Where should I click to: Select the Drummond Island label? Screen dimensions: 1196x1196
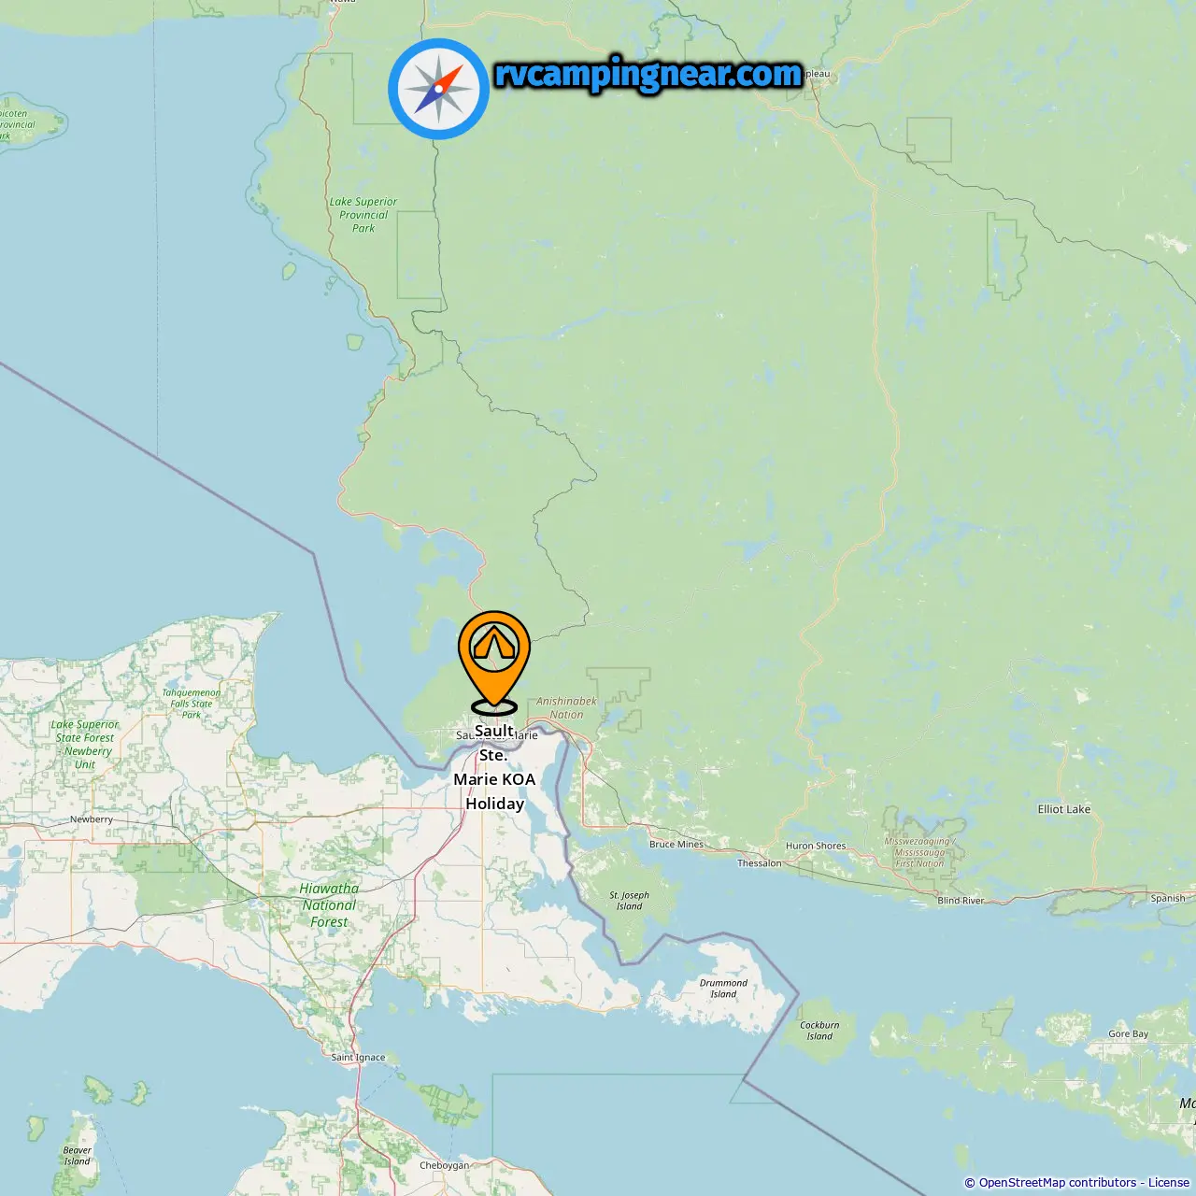[x=723, y=989]
